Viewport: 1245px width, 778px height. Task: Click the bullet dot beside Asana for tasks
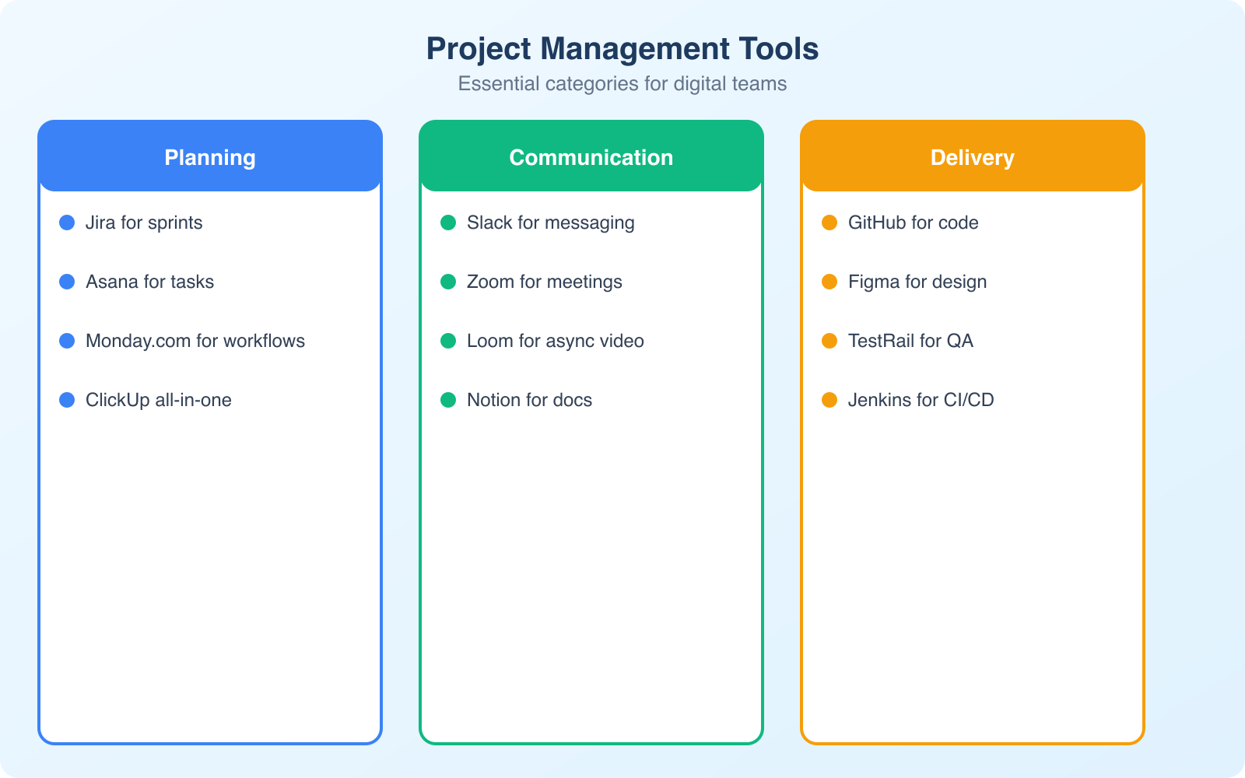click(x=66, y=282)
